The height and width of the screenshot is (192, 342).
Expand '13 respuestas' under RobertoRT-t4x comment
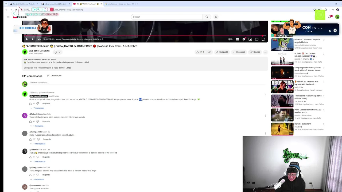(38, 162)
